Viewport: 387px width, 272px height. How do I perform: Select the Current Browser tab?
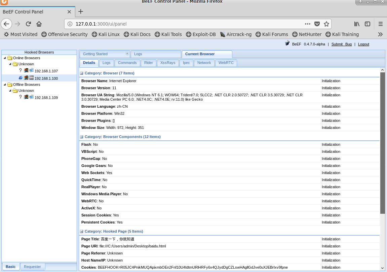click(207, 54)
